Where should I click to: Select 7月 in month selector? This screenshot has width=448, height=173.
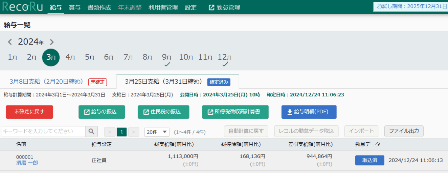pyautogui.click(x=128, y=57)
